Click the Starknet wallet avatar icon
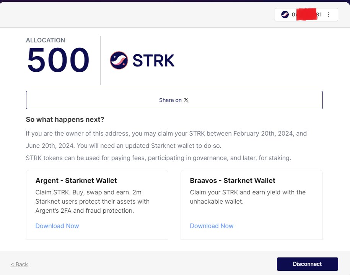This screenshot has width=350, height=275. 285,15
